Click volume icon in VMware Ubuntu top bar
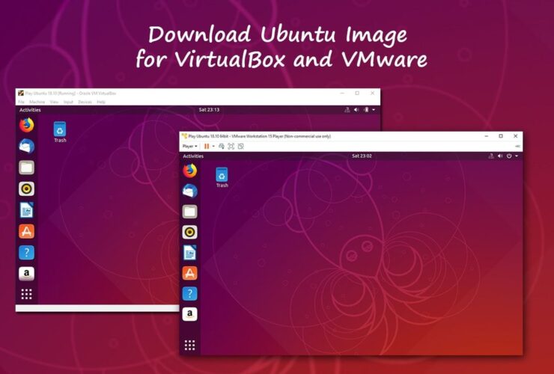The image size is (554, 374). point(500,156)
